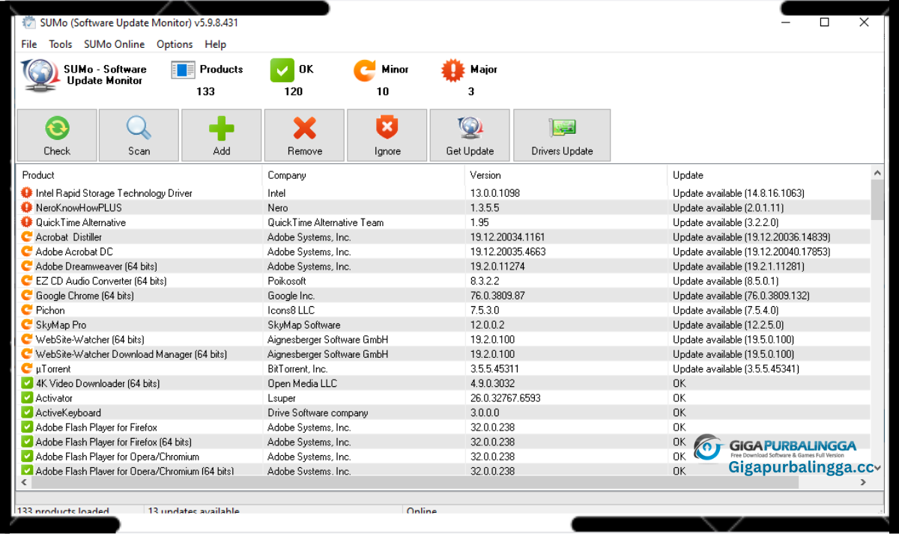Click the Online status bar entry
Screen dimensions: 899x539
click(422, 511)
